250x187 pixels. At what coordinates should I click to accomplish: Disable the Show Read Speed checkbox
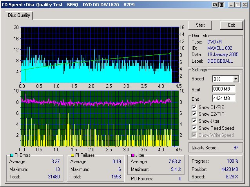coord(194,128)
